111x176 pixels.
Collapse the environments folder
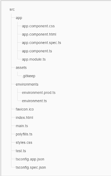(x=27, y=84)
